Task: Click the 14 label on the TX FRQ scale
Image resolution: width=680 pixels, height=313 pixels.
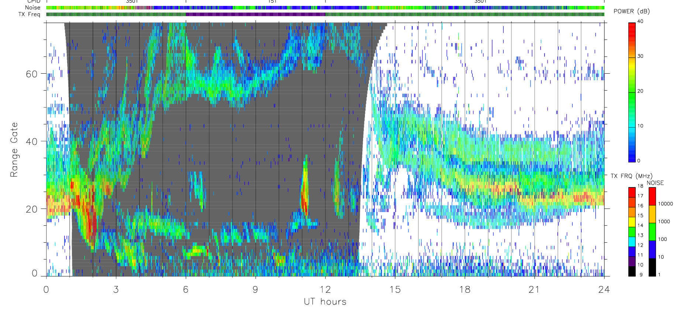Action: [x=640, y=225]
